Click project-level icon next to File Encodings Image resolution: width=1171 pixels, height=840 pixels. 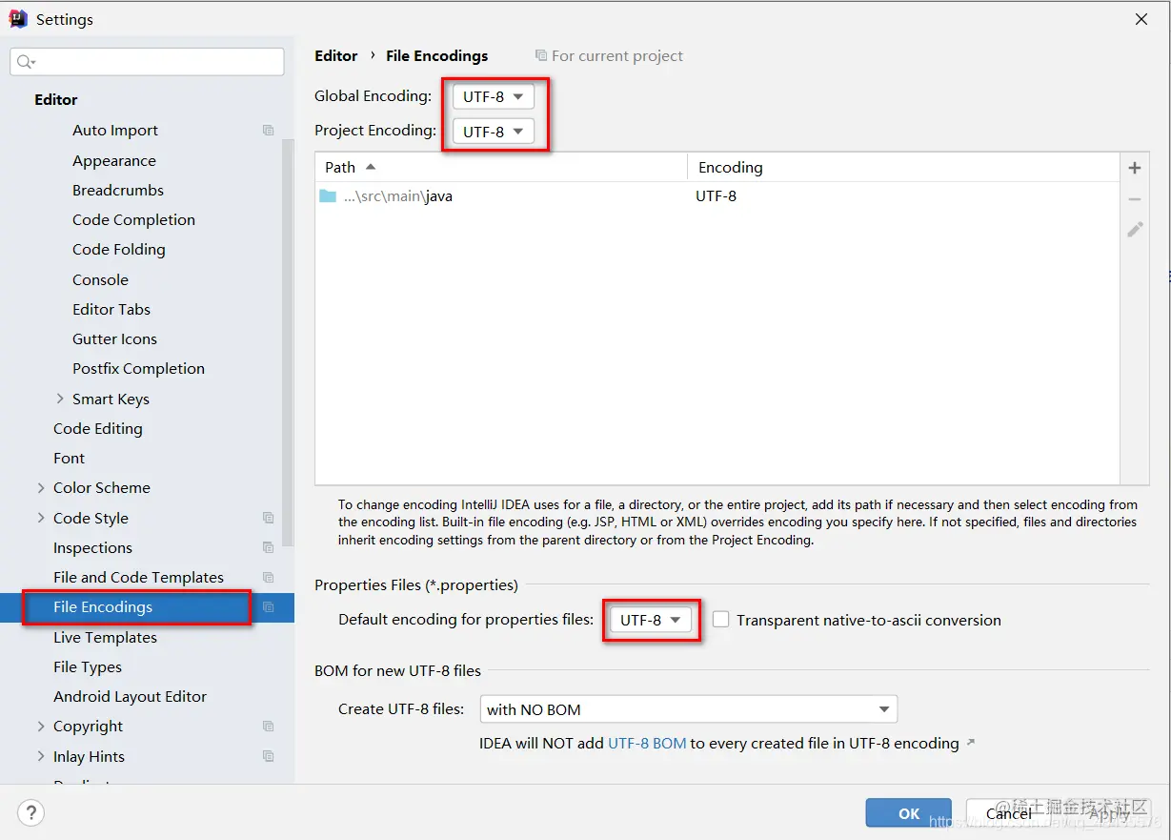coord(269,607)
